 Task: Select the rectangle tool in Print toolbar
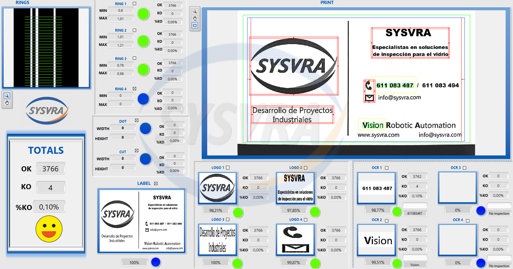195,25
